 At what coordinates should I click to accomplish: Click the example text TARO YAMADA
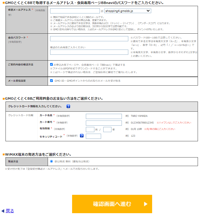[x=139, y=116]
